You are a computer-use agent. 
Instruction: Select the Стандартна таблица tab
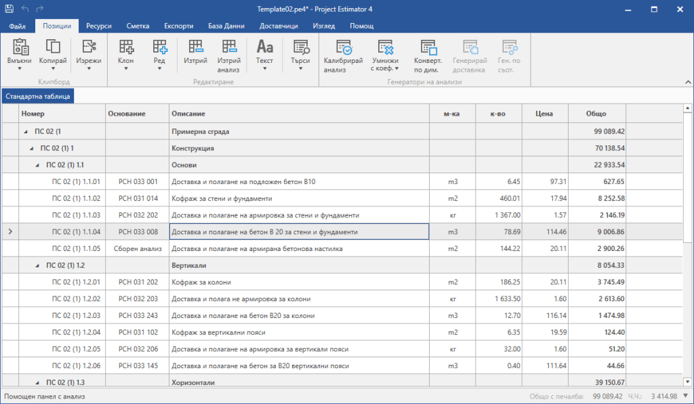tap(37, 96)
